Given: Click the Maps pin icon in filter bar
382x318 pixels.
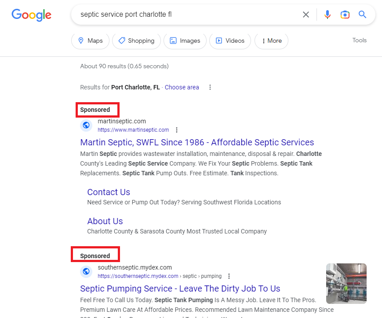Looking at the screenshot, I should (80, 41).
